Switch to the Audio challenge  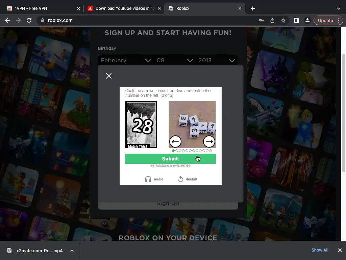154,179
